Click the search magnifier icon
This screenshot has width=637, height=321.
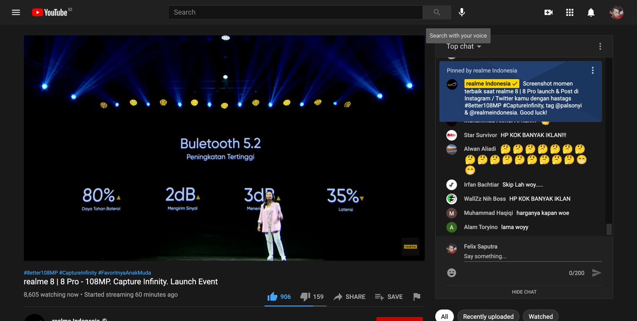click(x=436, y=12)
